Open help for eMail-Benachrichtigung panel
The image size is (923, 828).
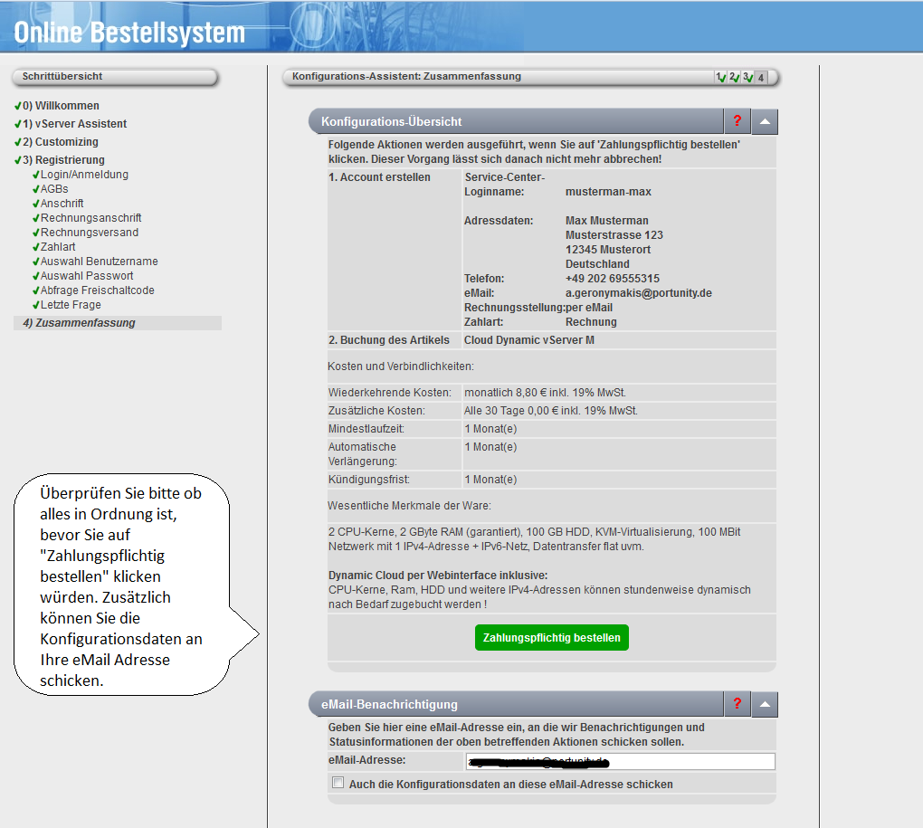click(x=737, y=704)
